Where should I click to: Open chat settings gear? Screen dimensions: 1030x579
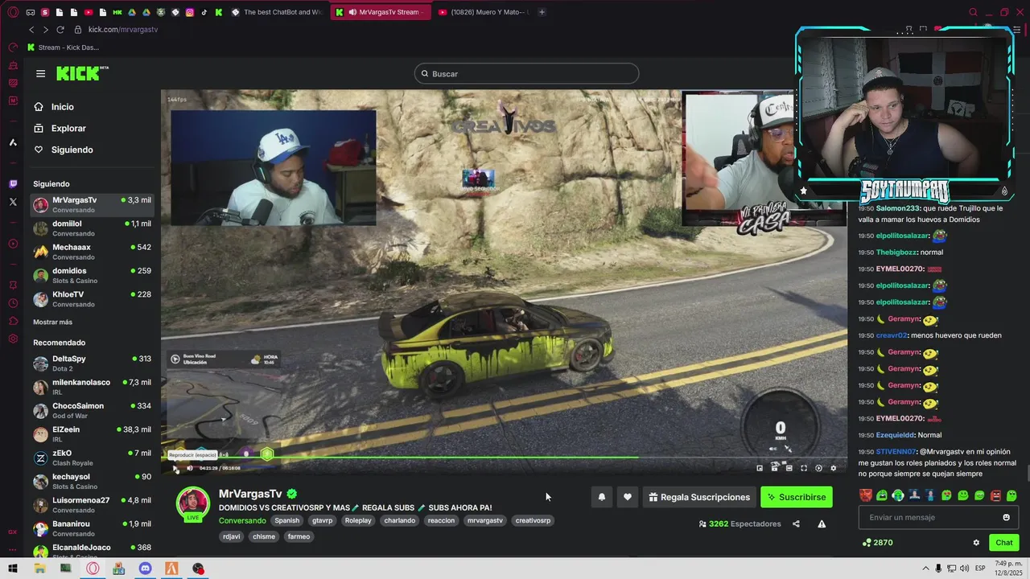point(976,543)
